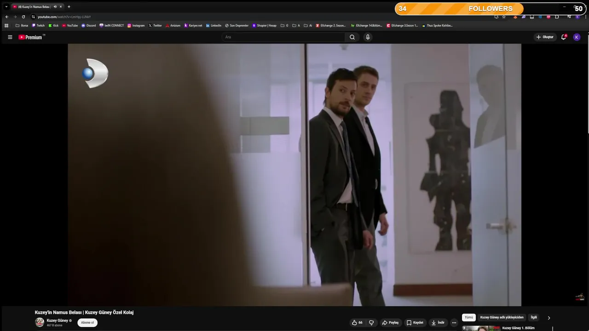
Task: Open options for Kuzey Güney 1. Bölüm
Action: (553, 329)
